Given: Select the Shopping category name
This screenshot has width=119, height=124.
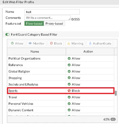Looking at the screenshot, I should pos(15,78).
